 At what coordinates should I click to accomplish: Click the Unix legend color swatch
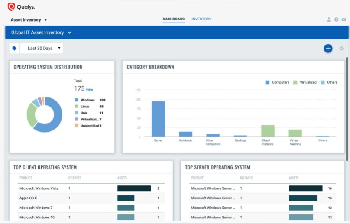(76, 113)
